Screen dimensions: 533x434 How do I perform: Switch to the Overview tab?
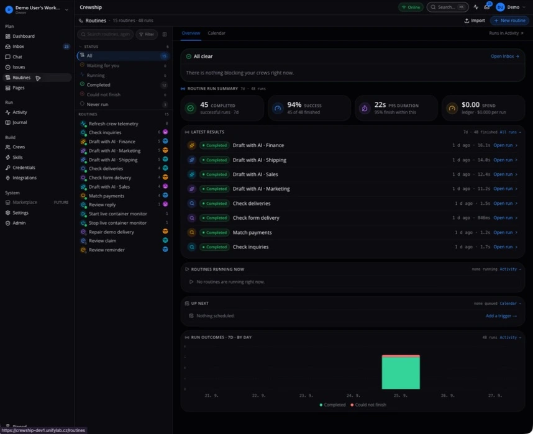(x=191, y=34)
